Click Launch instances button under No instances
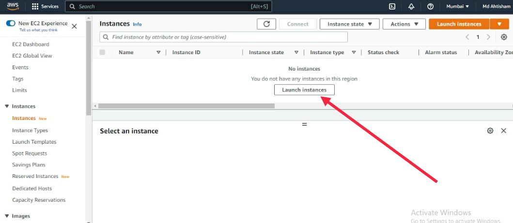Screen dimensions: 513x223 click(304, 90)
